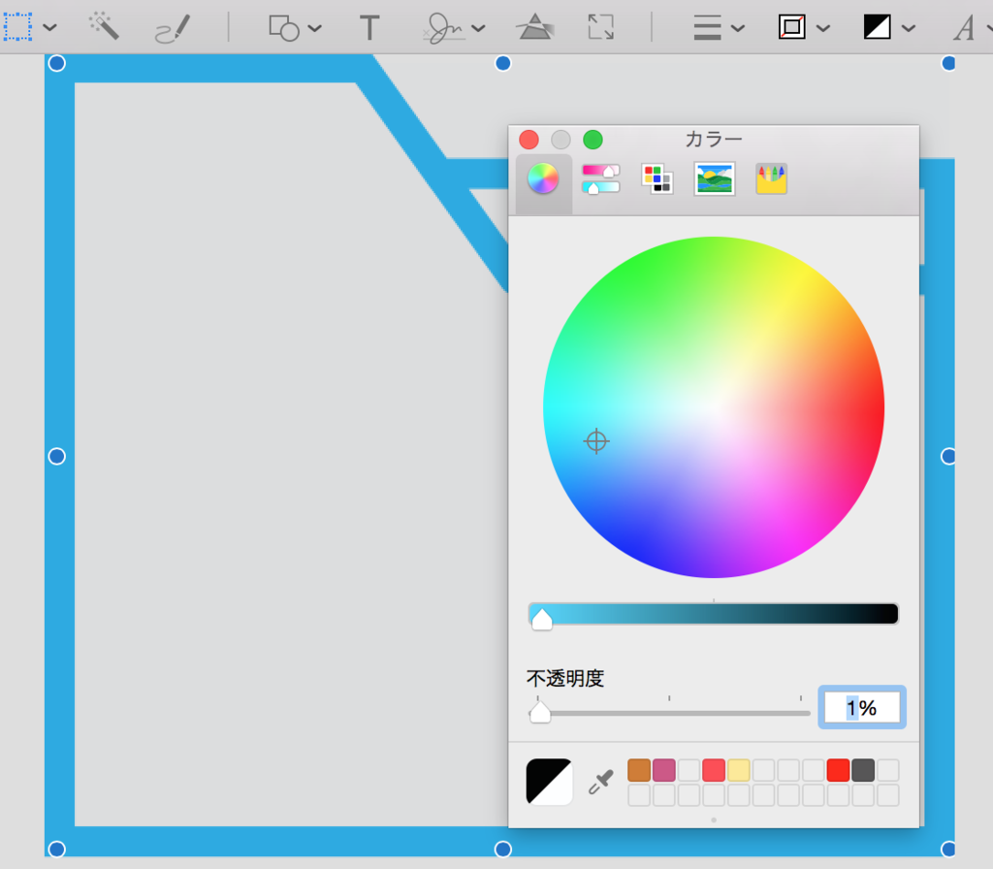
Task: Click the current color preview swatch
Action: [x=549, y=782]
